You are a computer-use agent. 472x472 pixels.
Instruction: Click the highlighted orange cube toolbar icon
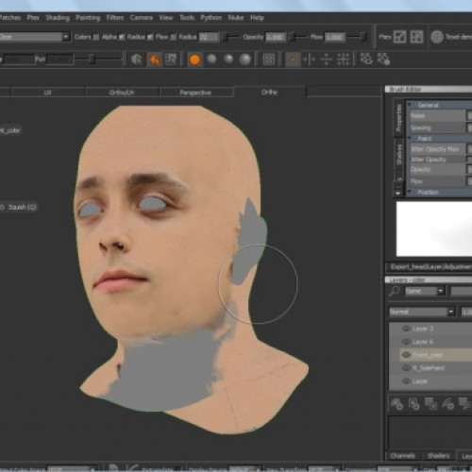pos(154,59)
